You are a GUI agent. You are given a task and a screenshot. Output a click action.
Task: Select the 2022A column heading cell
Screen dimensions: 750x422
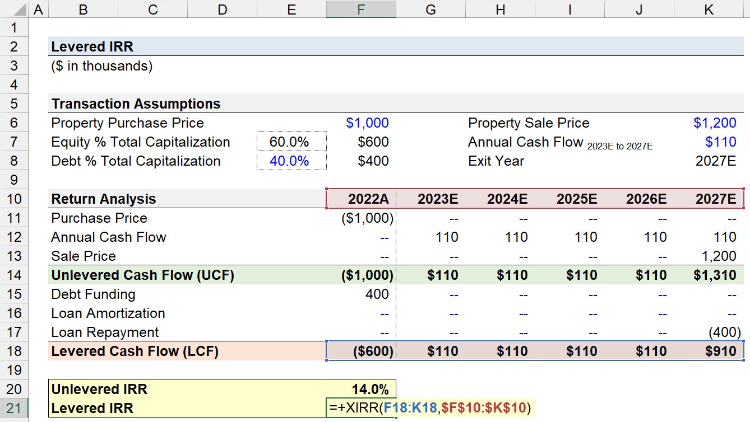361,199
